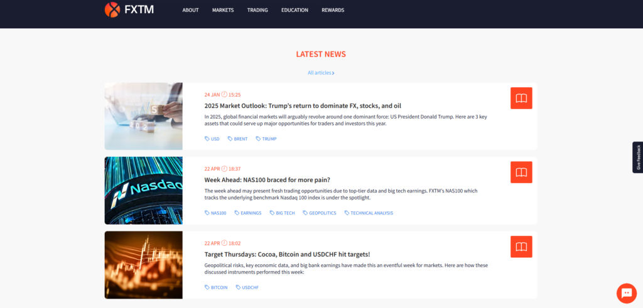Viewport: 643px width, 308px height.
Task: Expand the About navigation menu
Action: 190,10
